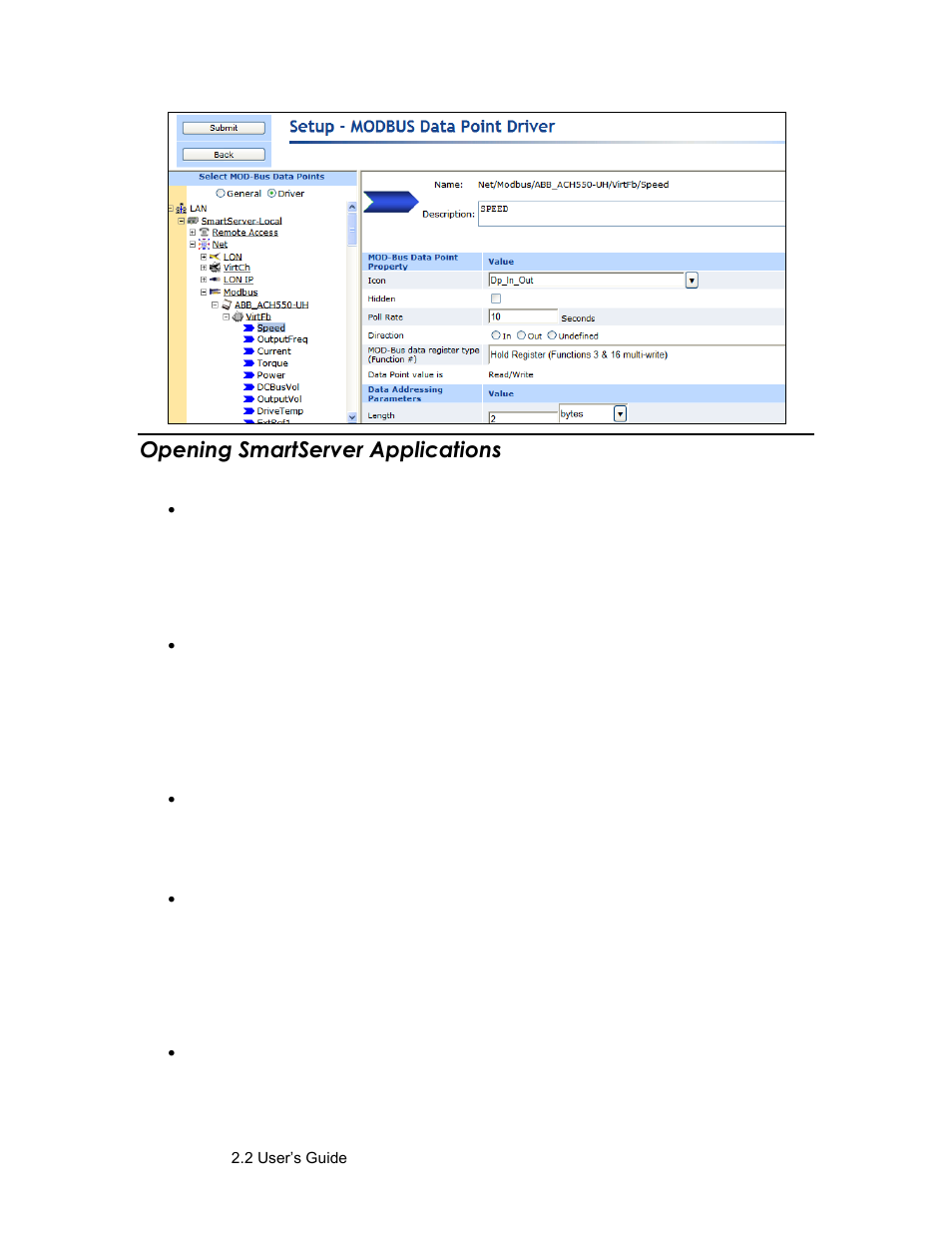
Task: Click the blue arrow icon beside Current
Action: (x=248, y=351)
